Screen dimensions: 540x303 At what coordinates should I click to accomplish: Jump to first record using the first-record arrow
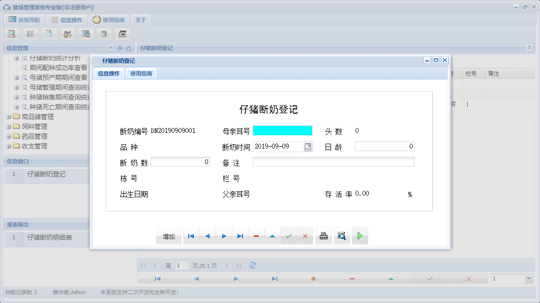191,236
